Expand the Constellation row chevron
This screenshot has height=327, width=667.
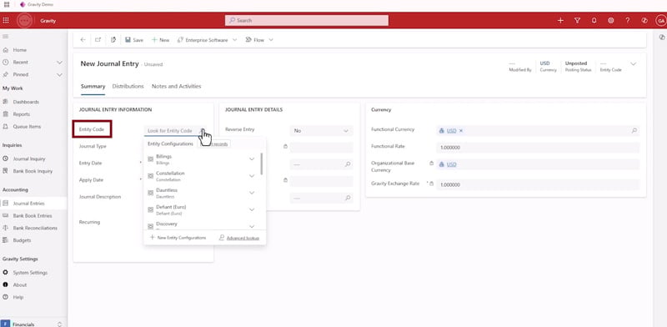coord(252,176)
